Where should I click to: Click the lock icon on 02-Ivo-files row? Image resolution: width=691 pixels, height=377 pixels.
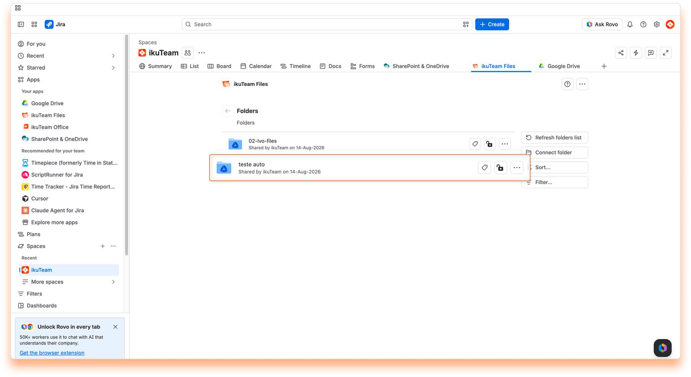click(490, 144)
